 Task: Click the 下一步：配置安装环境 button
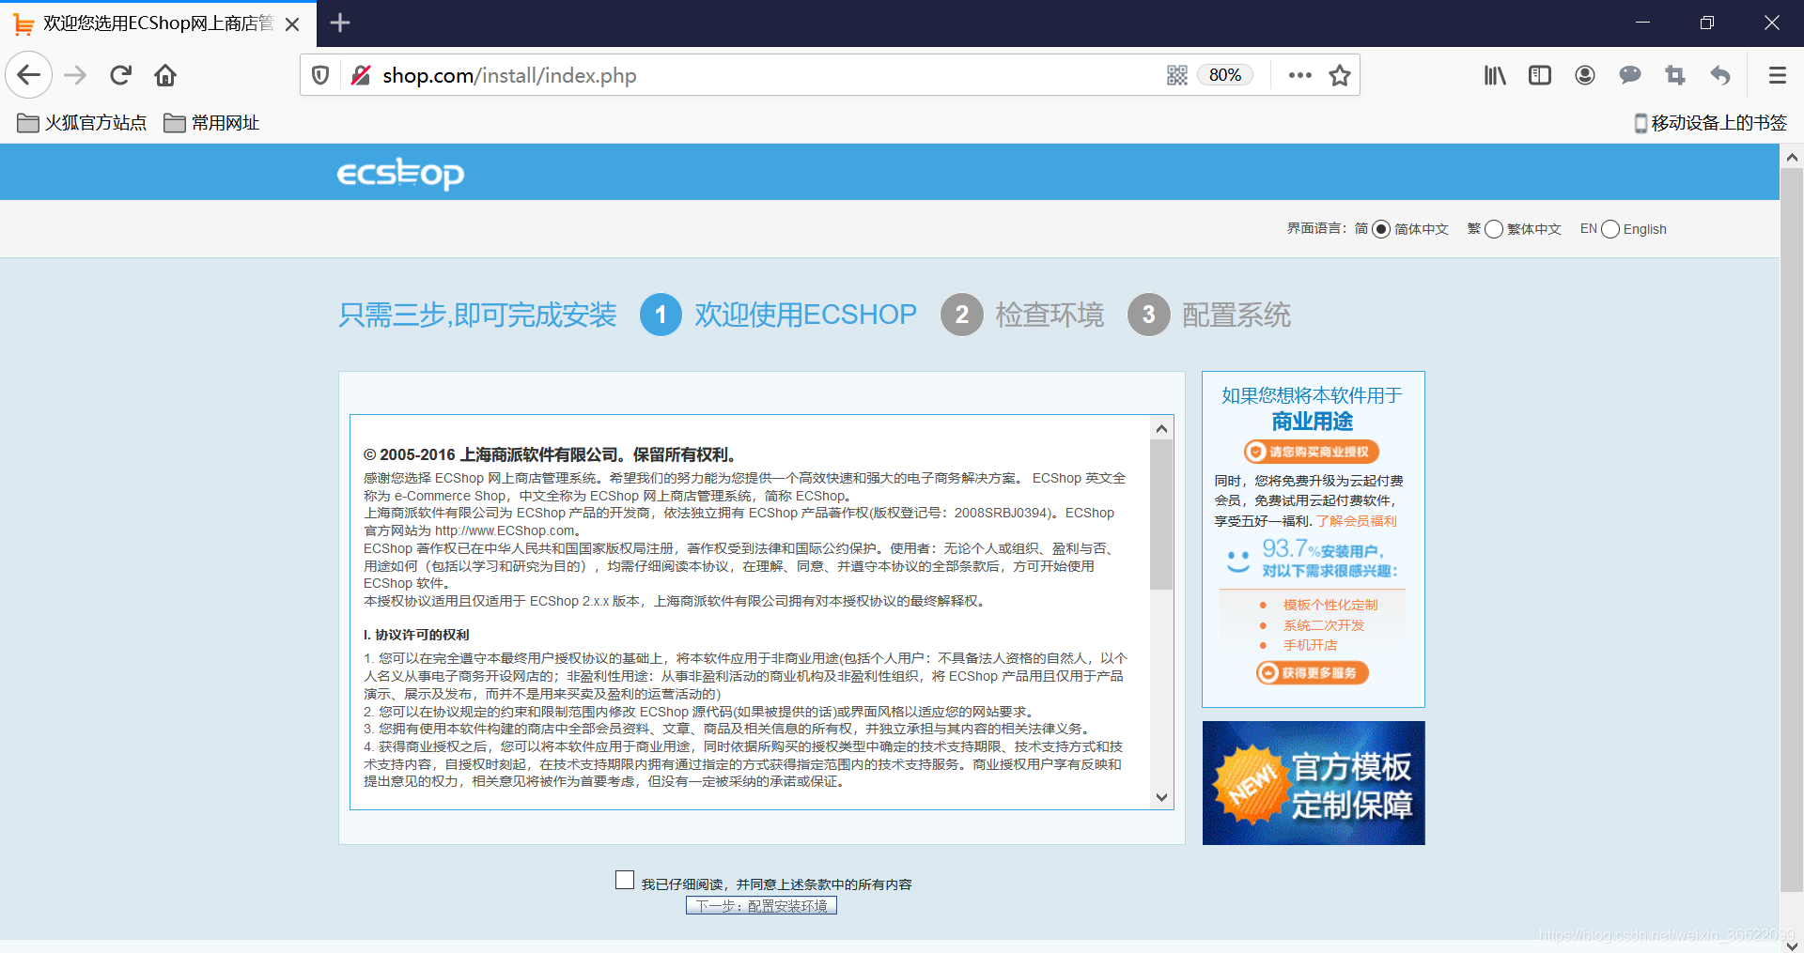[x=761, y=906]
